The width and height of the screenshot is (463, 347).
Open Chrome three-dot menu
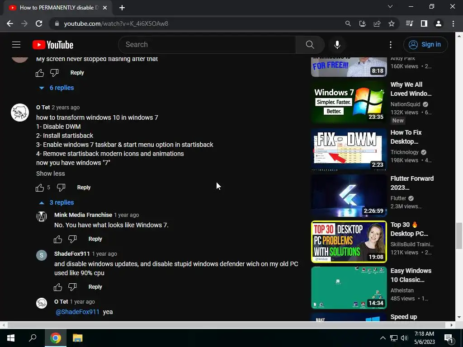(x=453, y=23)
